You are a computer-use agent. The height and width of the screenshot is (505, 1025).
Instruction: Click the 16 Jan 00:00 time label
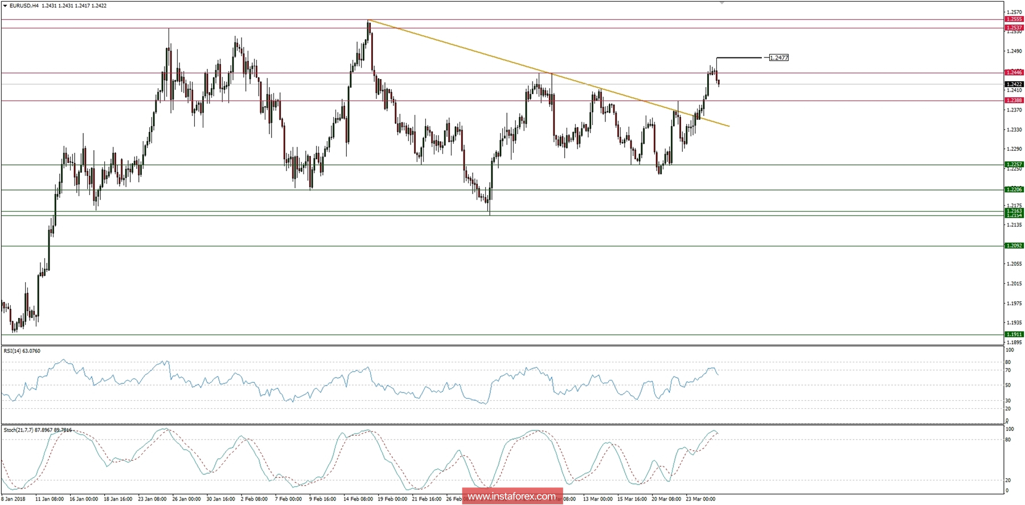84,499
